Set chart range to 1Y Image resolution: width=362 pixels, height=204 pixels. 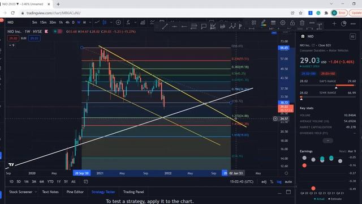coord(59,182)
